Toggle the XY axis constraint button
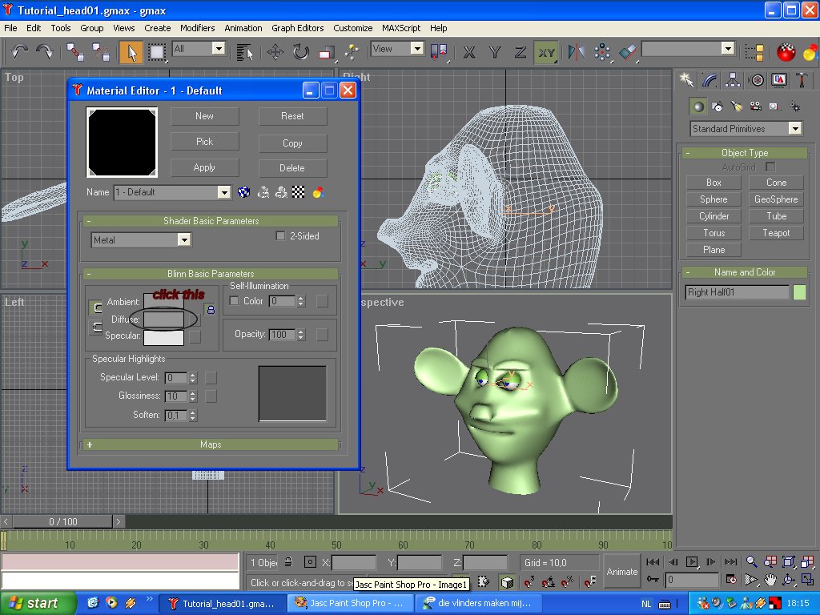The height and width of the screenshot is (615, 820). [x=546, y=52]
